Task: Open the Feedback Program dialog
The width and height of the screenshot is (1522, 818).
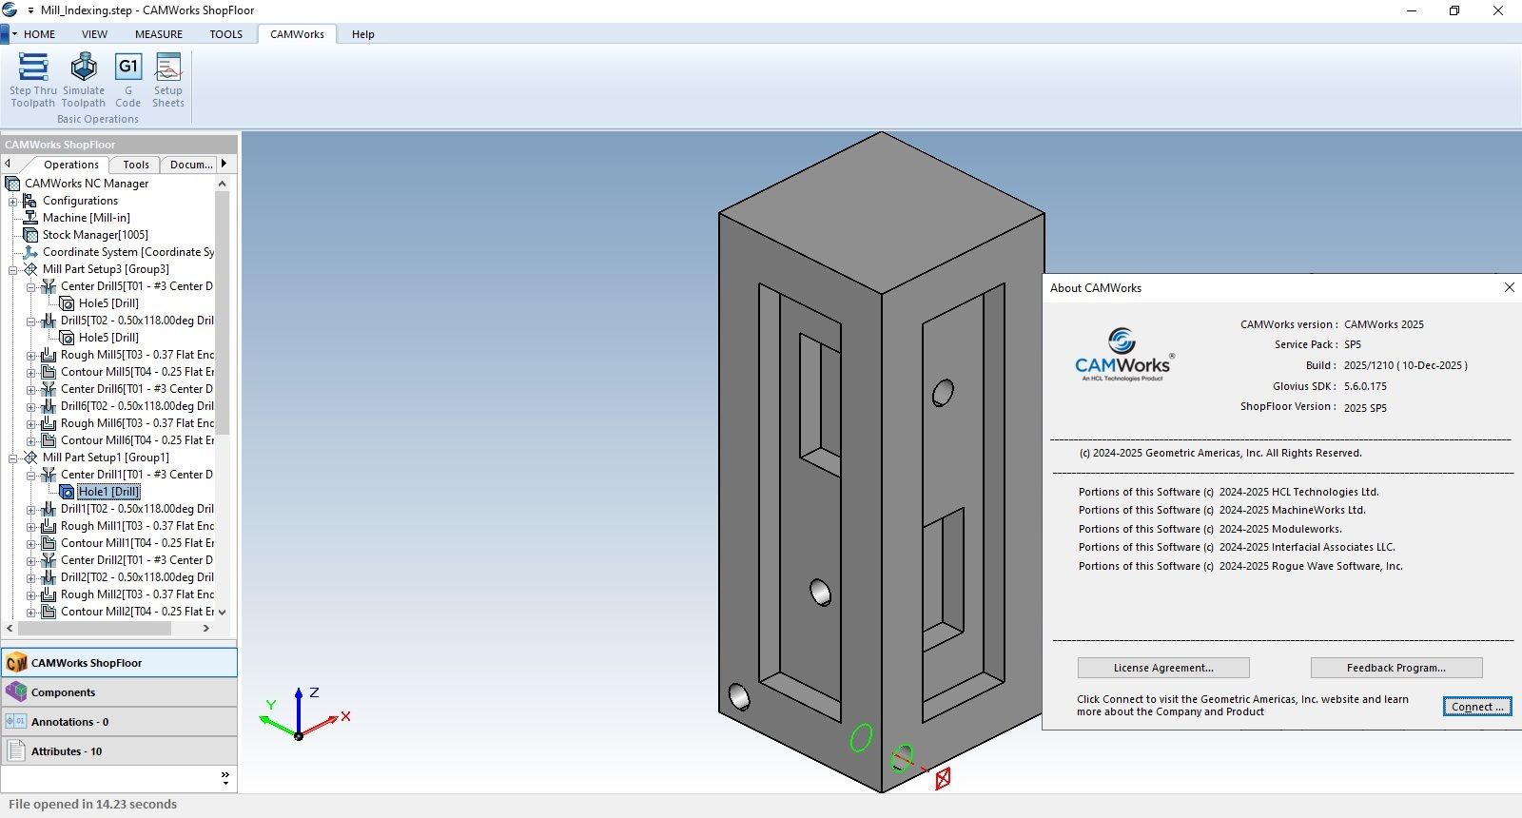Action: click(x=1396, y=668)
